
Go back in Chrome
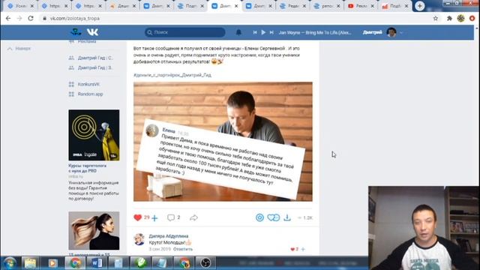(8, 18)
